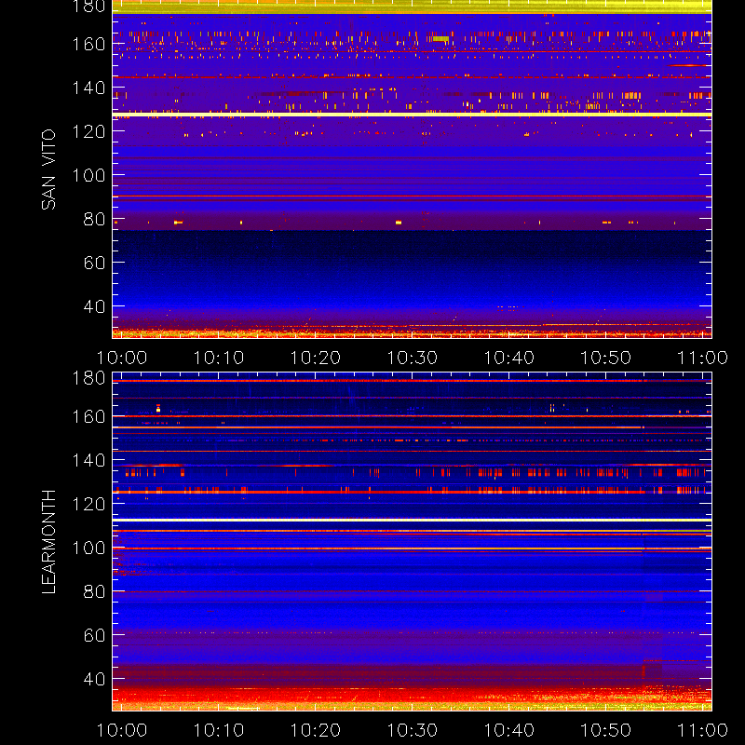Viewport: 745px width, 745px height.
Task: Click the SAN VITO vertical axis label
Action: click(x=48, y=169)
